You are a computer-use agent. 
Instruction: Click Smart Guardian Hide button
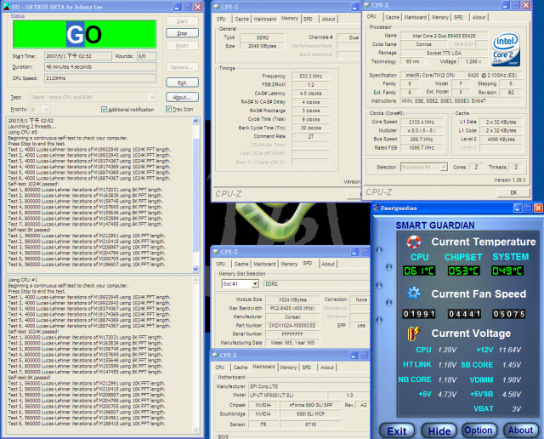point(439,431)
